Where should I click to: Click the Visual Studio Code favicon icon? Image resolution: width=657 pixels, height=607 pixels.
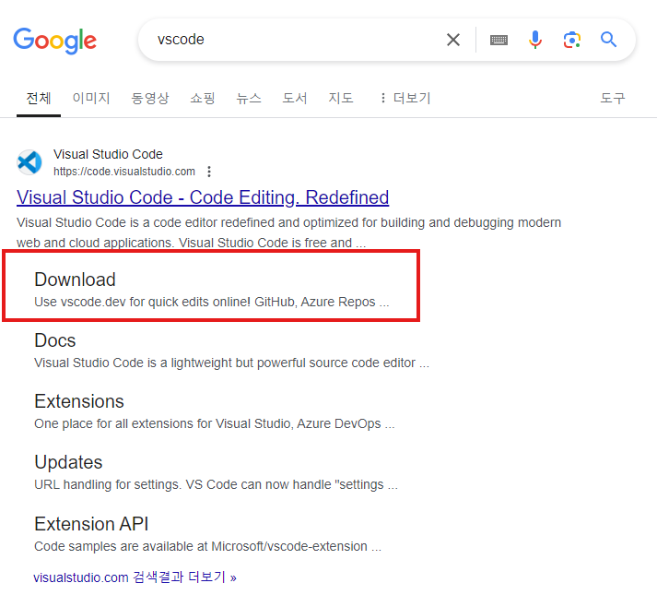29,162
